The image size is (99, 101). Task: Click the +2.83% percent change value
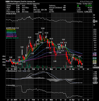coord(88,6)
